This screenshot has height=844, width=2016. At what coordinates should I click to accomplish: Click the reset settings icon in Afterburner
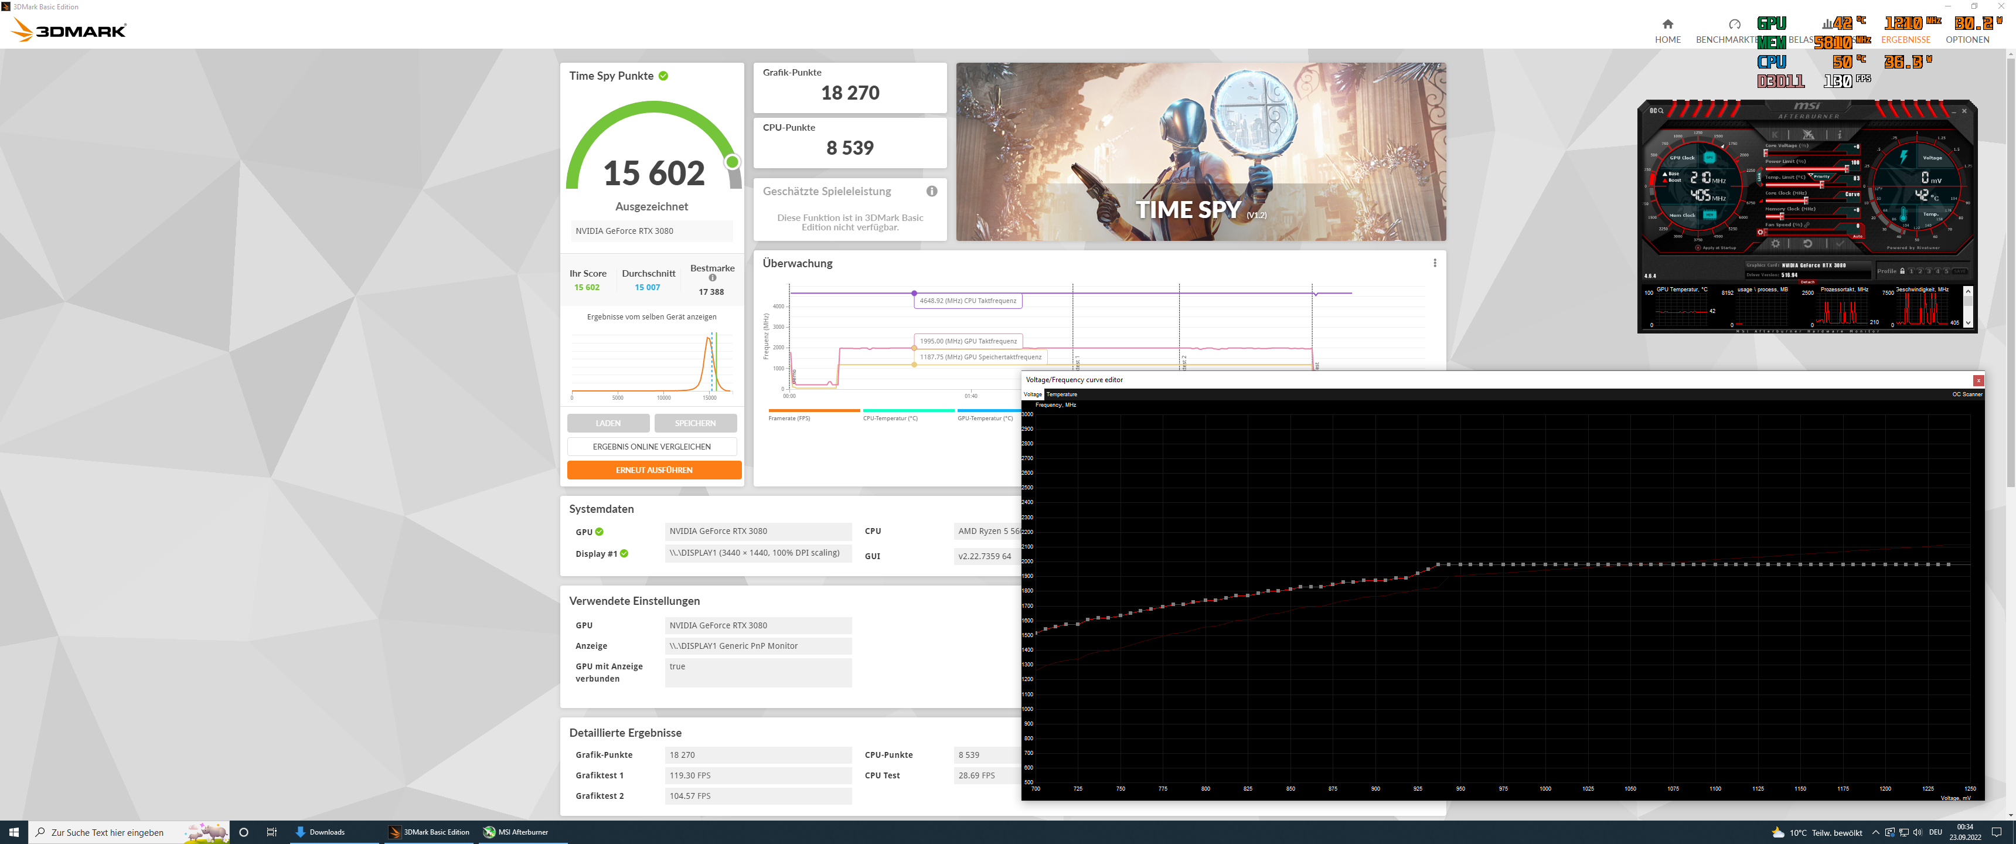pos(1808,244)
